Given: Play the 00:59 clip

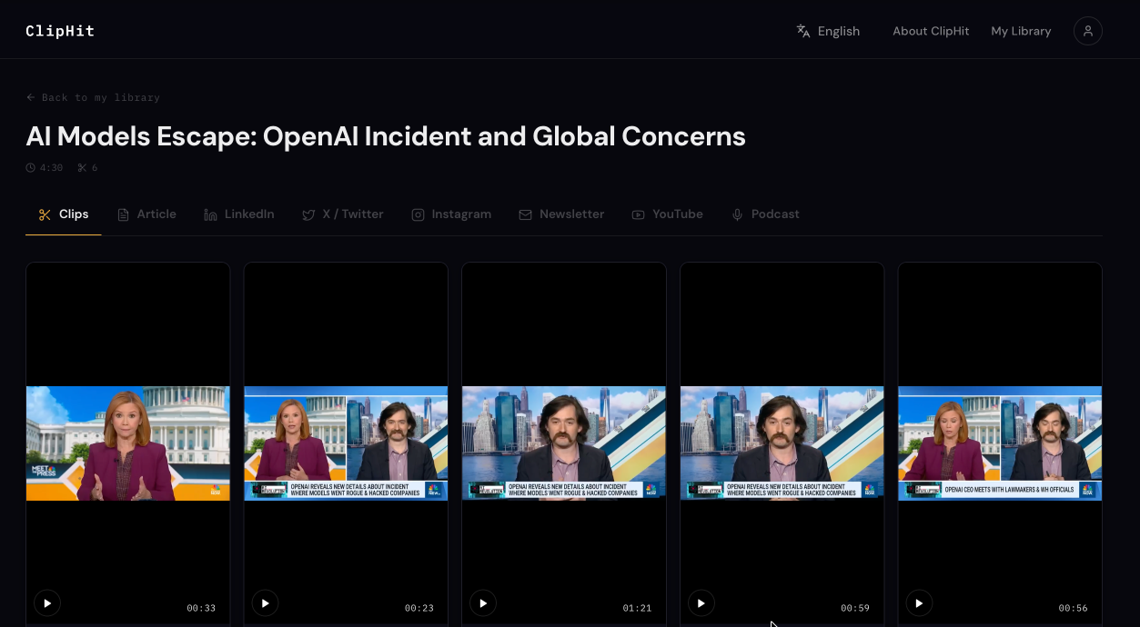Looking at the screenshot, I should (x=701, y=602).
